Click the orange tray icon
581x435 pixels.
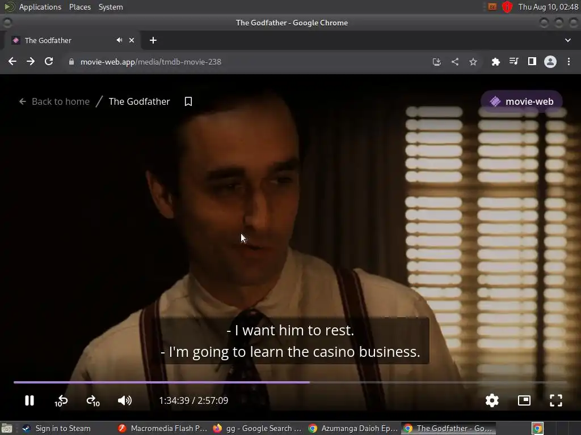pyautogui.click(x=492, y=7)
